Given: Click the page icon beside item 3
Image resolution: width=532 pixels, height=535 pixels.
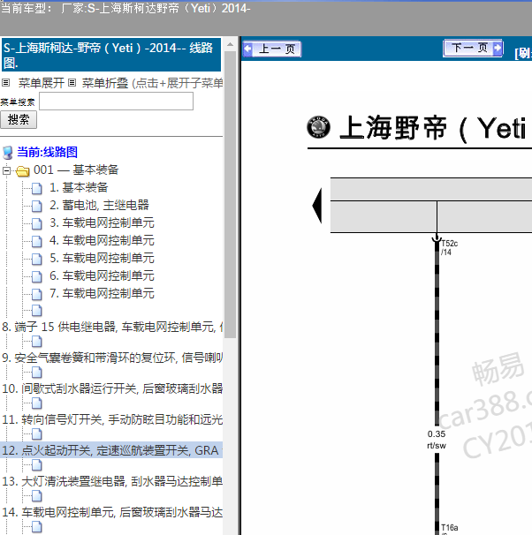Looking at the screenshot, I should (x=37, y=224).
